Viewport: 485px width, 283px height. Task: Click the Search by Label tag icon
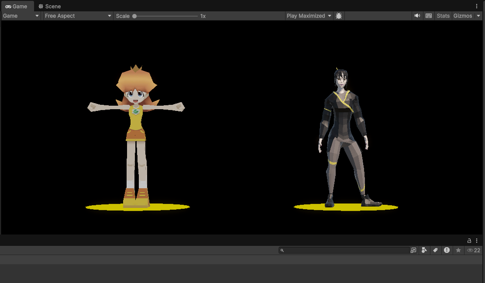435,250
